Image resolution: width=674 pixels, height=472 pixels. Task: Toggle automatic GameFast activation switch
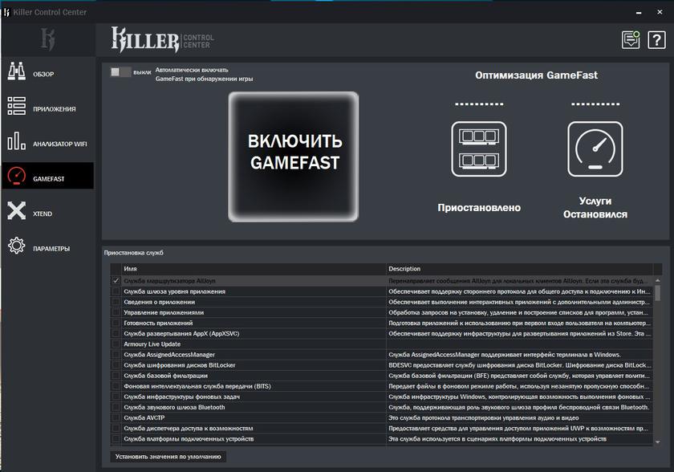click(120, 72)
